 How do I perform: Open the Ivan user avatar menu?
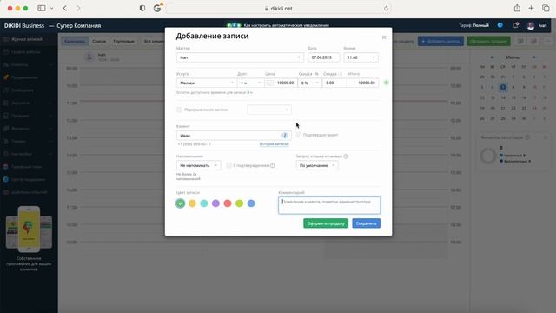(531, 25)
